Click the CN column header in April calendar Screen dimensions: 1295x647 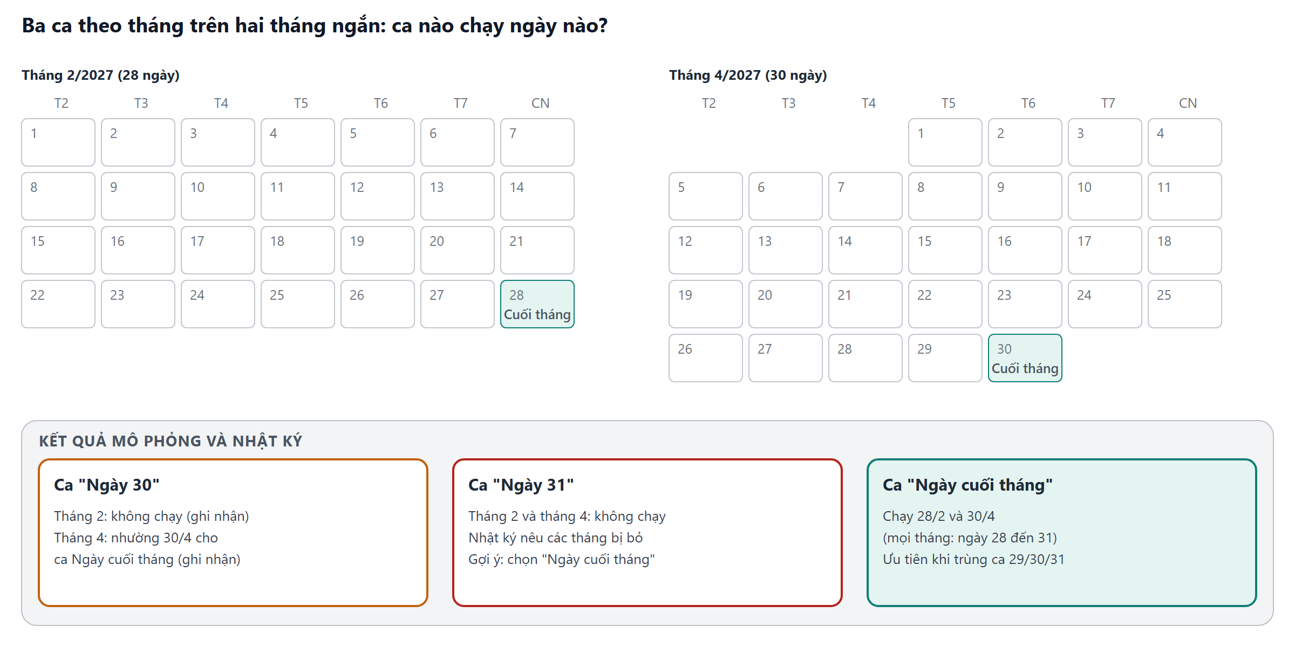[1188, 103]
